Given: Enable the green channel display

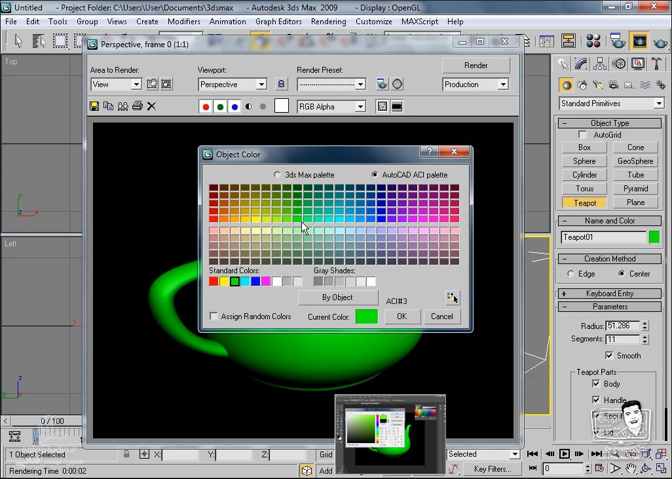Looking at the screenshot, I should click(x=220, y=107).
